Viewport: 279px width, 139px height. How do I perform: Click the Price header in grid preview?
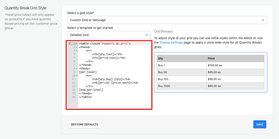click(211, 58)
